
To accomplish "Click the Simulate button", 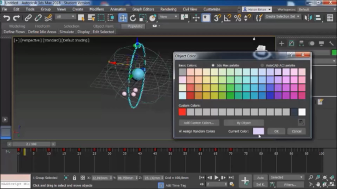I will (x=67, y=31).
